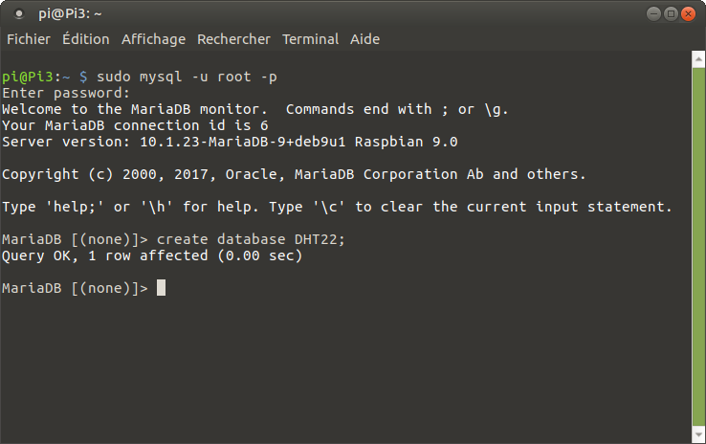Close the pi@Pi3 terminal window

688,13
